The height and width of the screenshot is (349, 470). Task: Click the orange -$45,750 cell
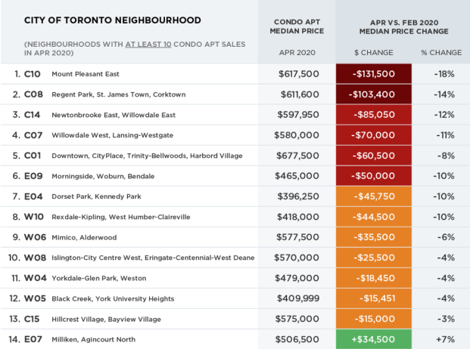373,196
